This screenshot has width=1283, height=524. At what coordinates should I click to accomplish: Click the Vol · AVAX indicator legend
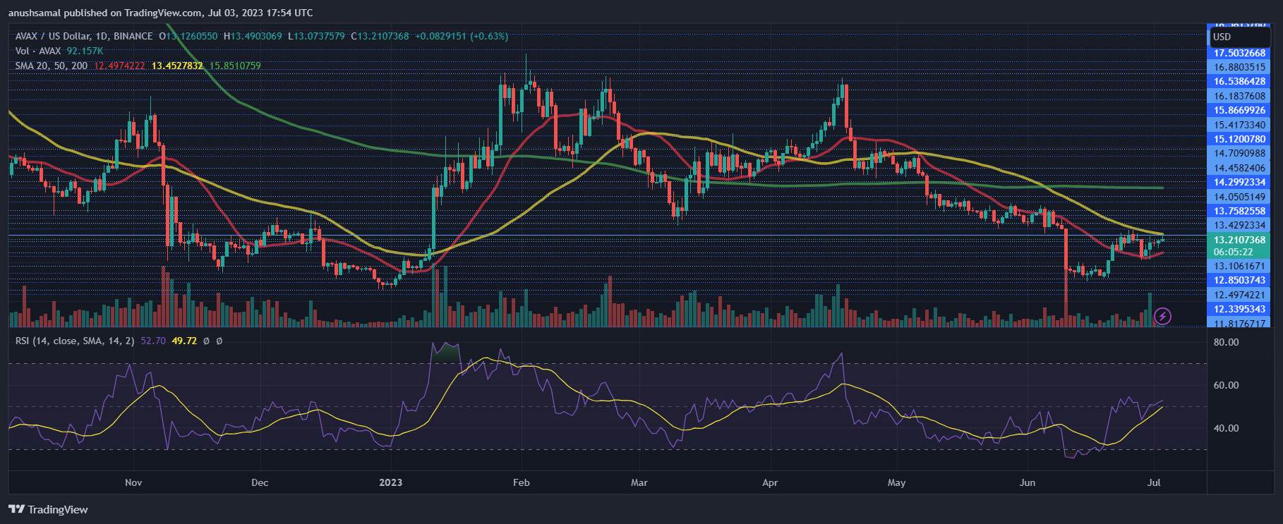(x=38, y=51)
